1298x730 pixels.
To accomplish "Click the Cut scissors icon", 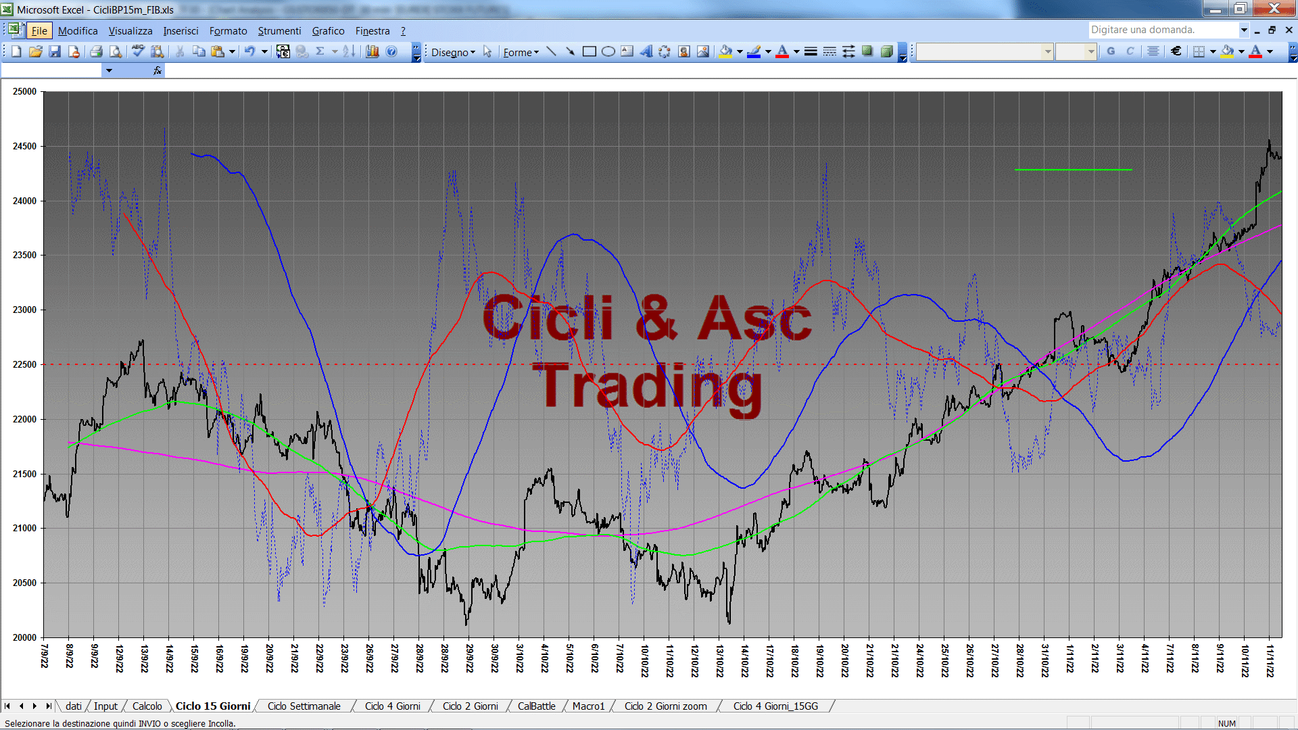I will pyautogui.click(x=180, y=51).
